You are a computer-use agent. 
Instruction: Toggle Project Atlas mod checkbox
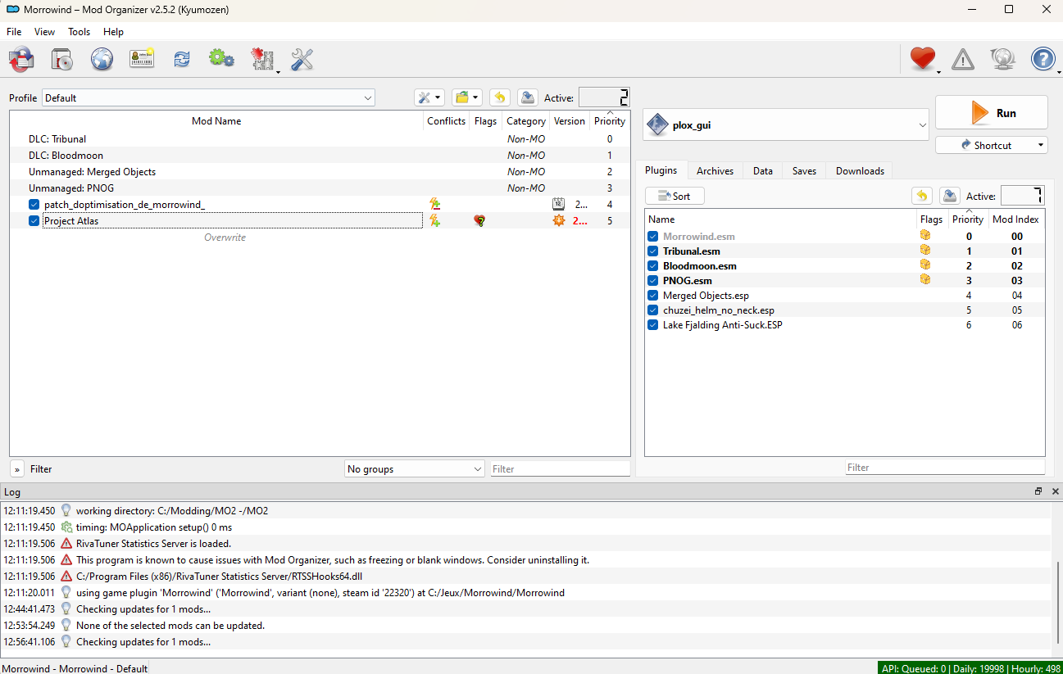(x=34, y=220)
